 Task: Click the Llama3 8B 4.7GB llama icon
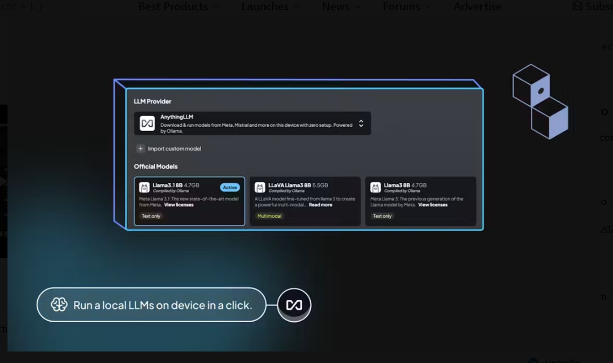click(376, 188)
